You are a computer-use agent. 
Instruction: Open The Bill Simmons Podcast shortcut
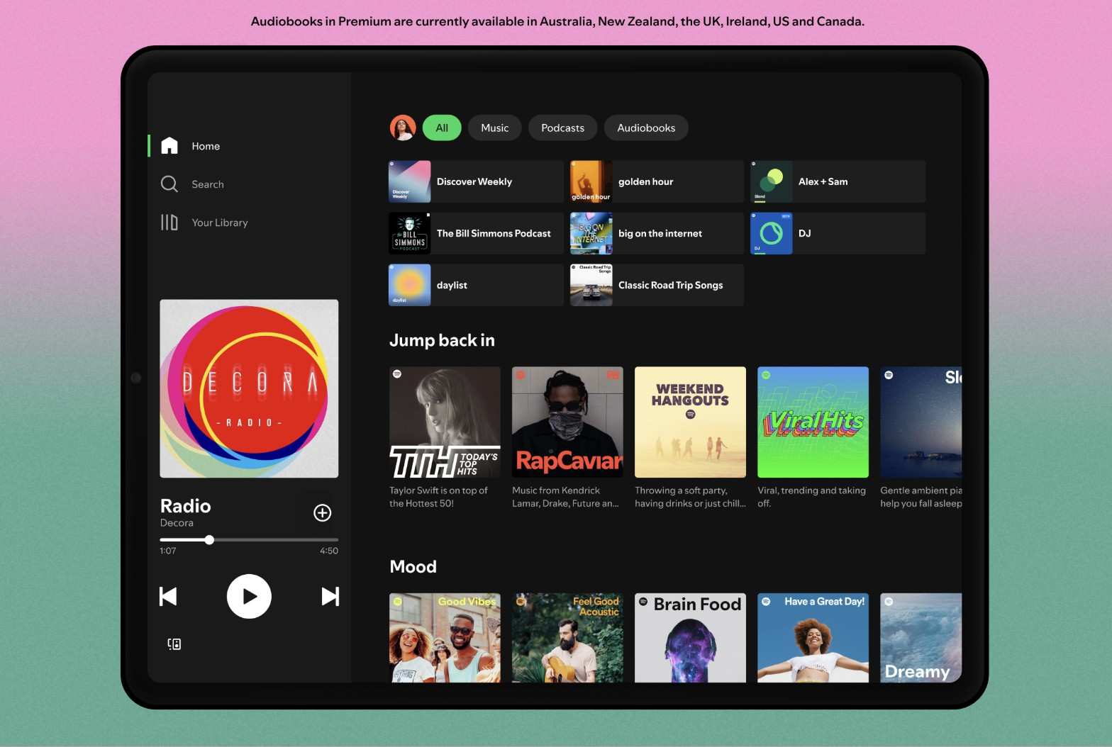(x=476, y=233)
